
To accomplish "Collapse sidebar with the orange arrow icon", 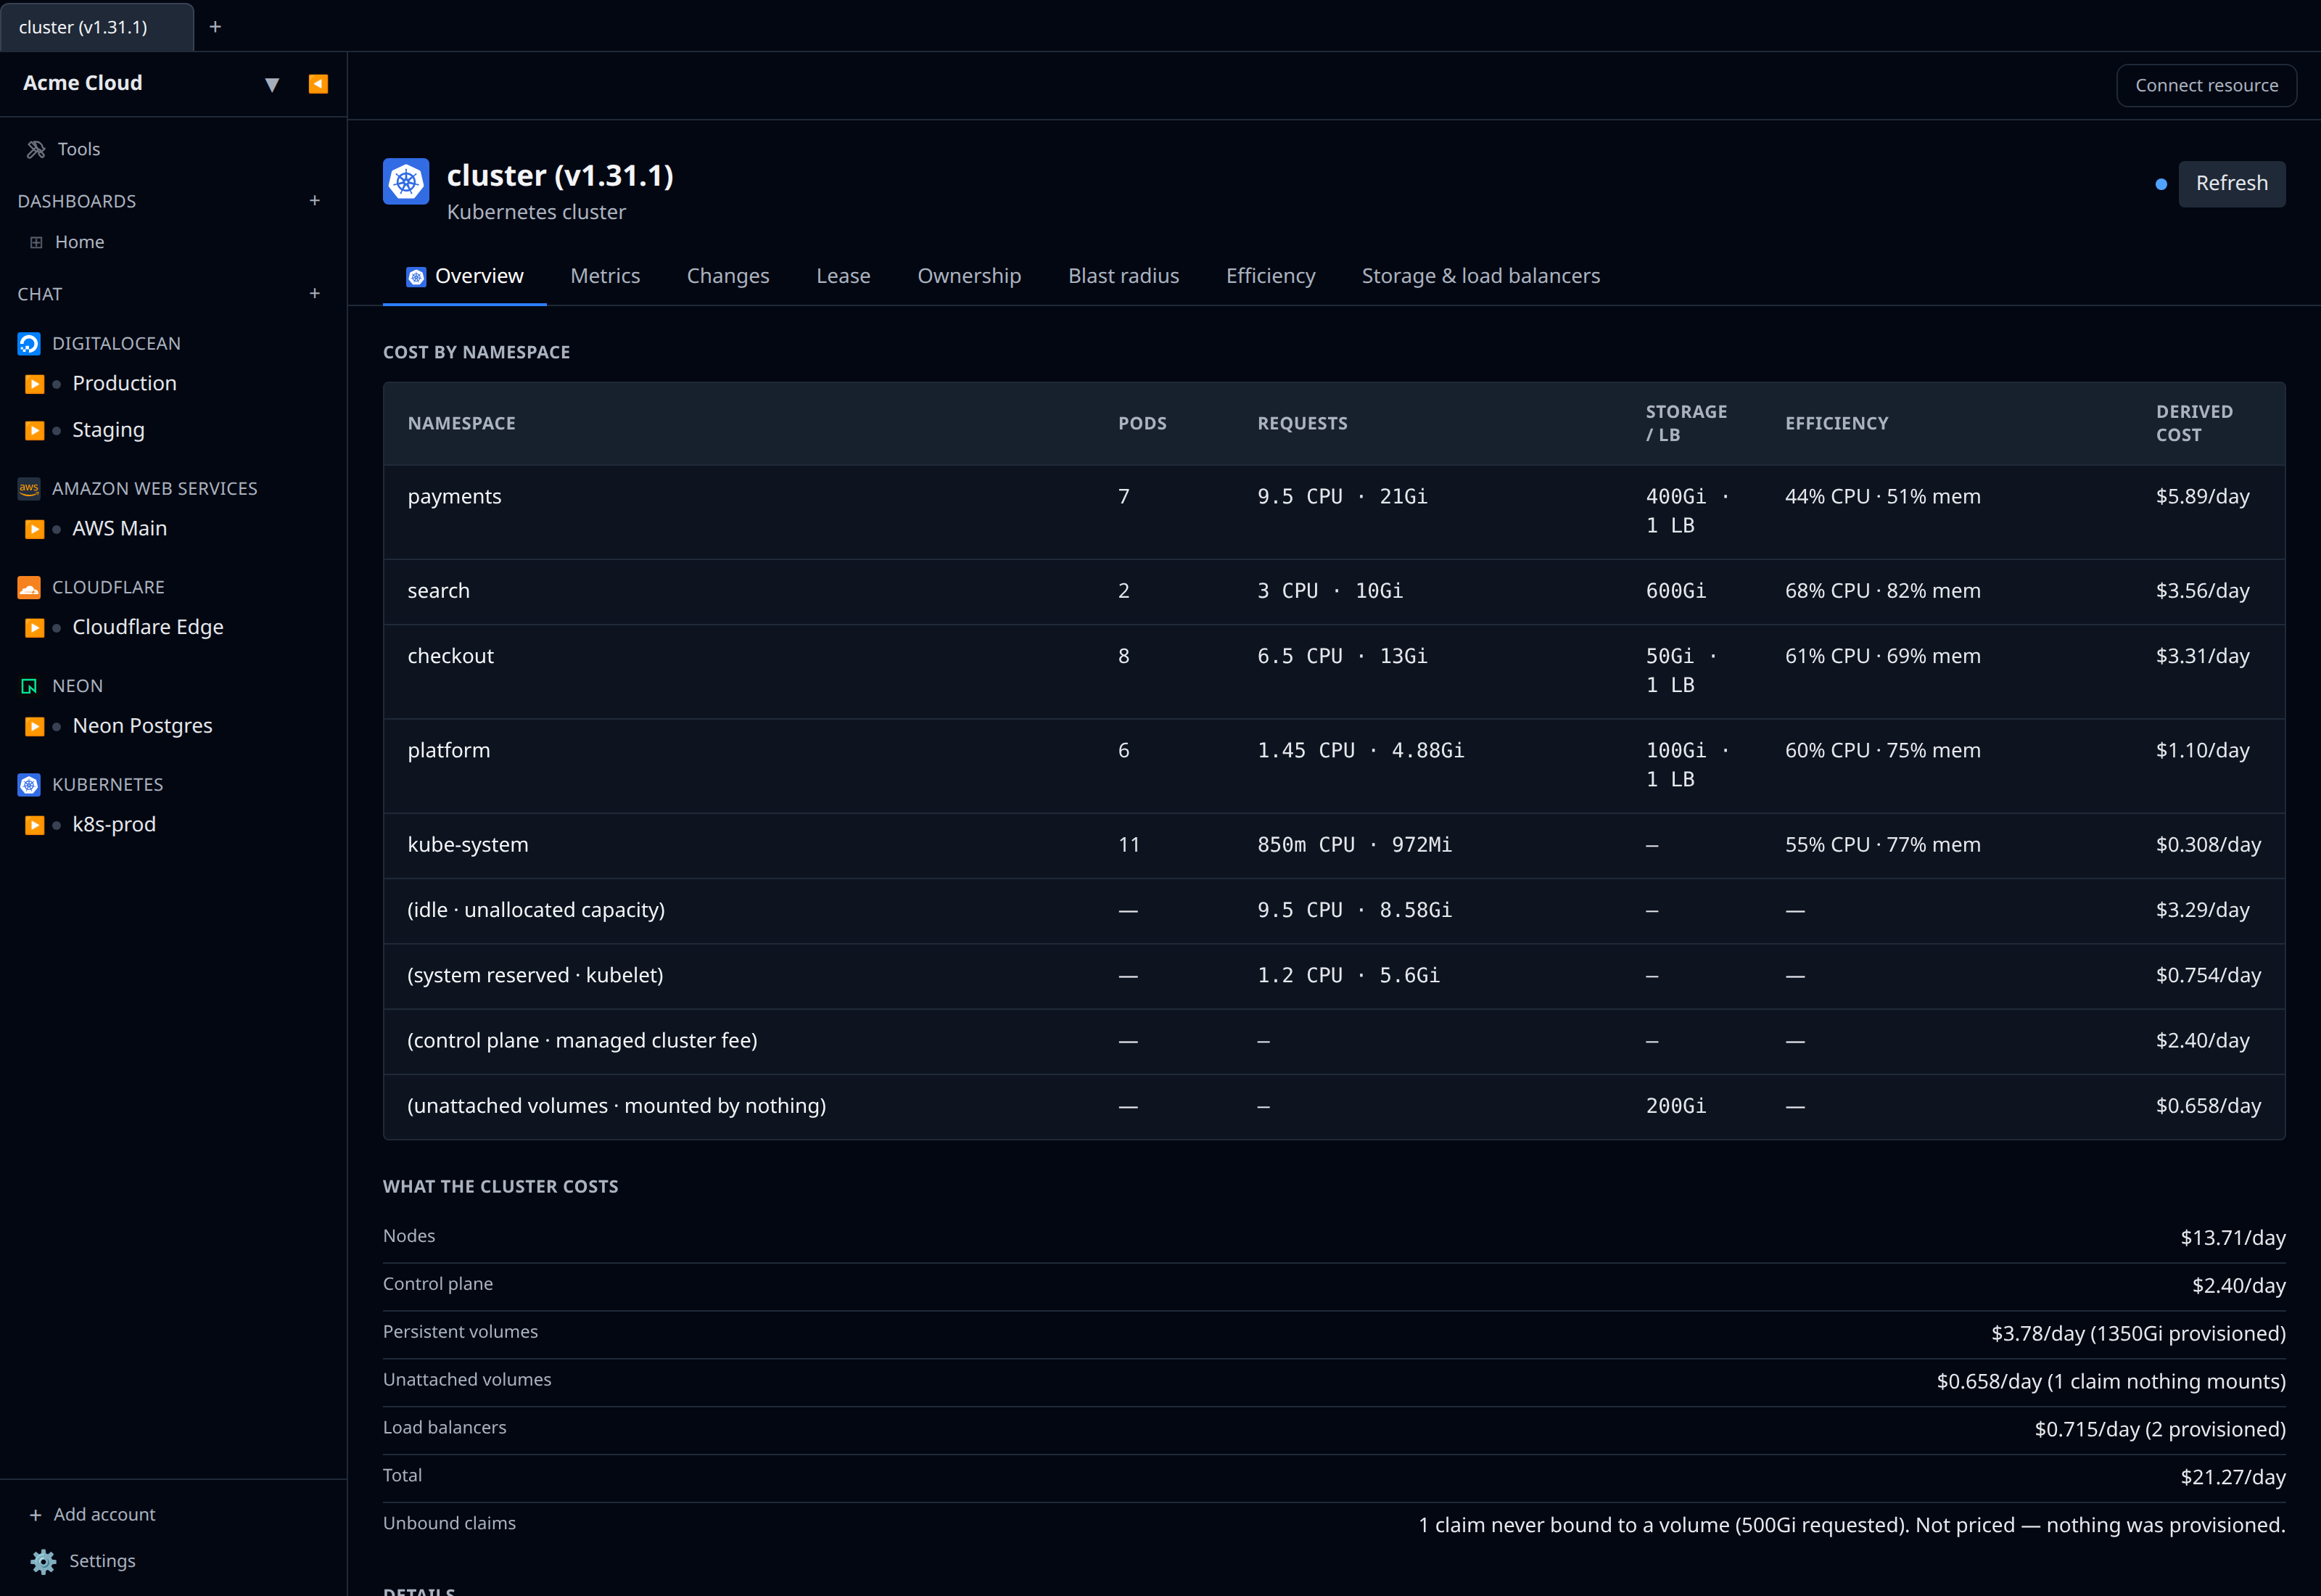I will tap(318, 84).
